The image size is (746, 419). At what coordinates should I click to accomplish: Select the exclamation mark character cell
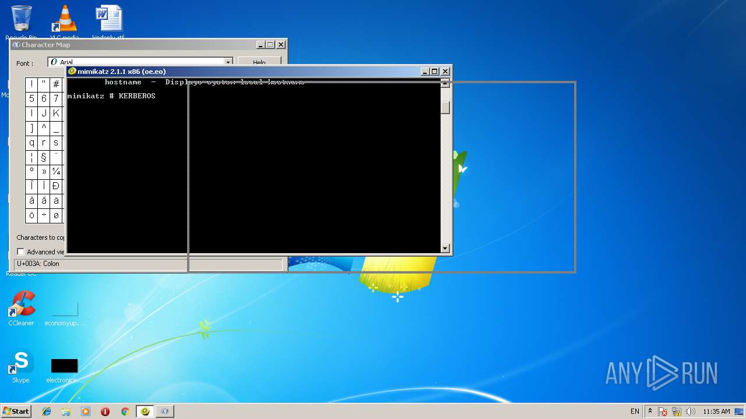(x=31, y=84)
